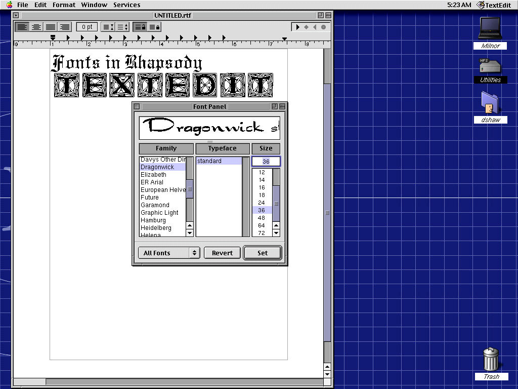This screenshot has height=389, width=518.
Task: Choose size 12 in the size list
Action: (262, 172)
